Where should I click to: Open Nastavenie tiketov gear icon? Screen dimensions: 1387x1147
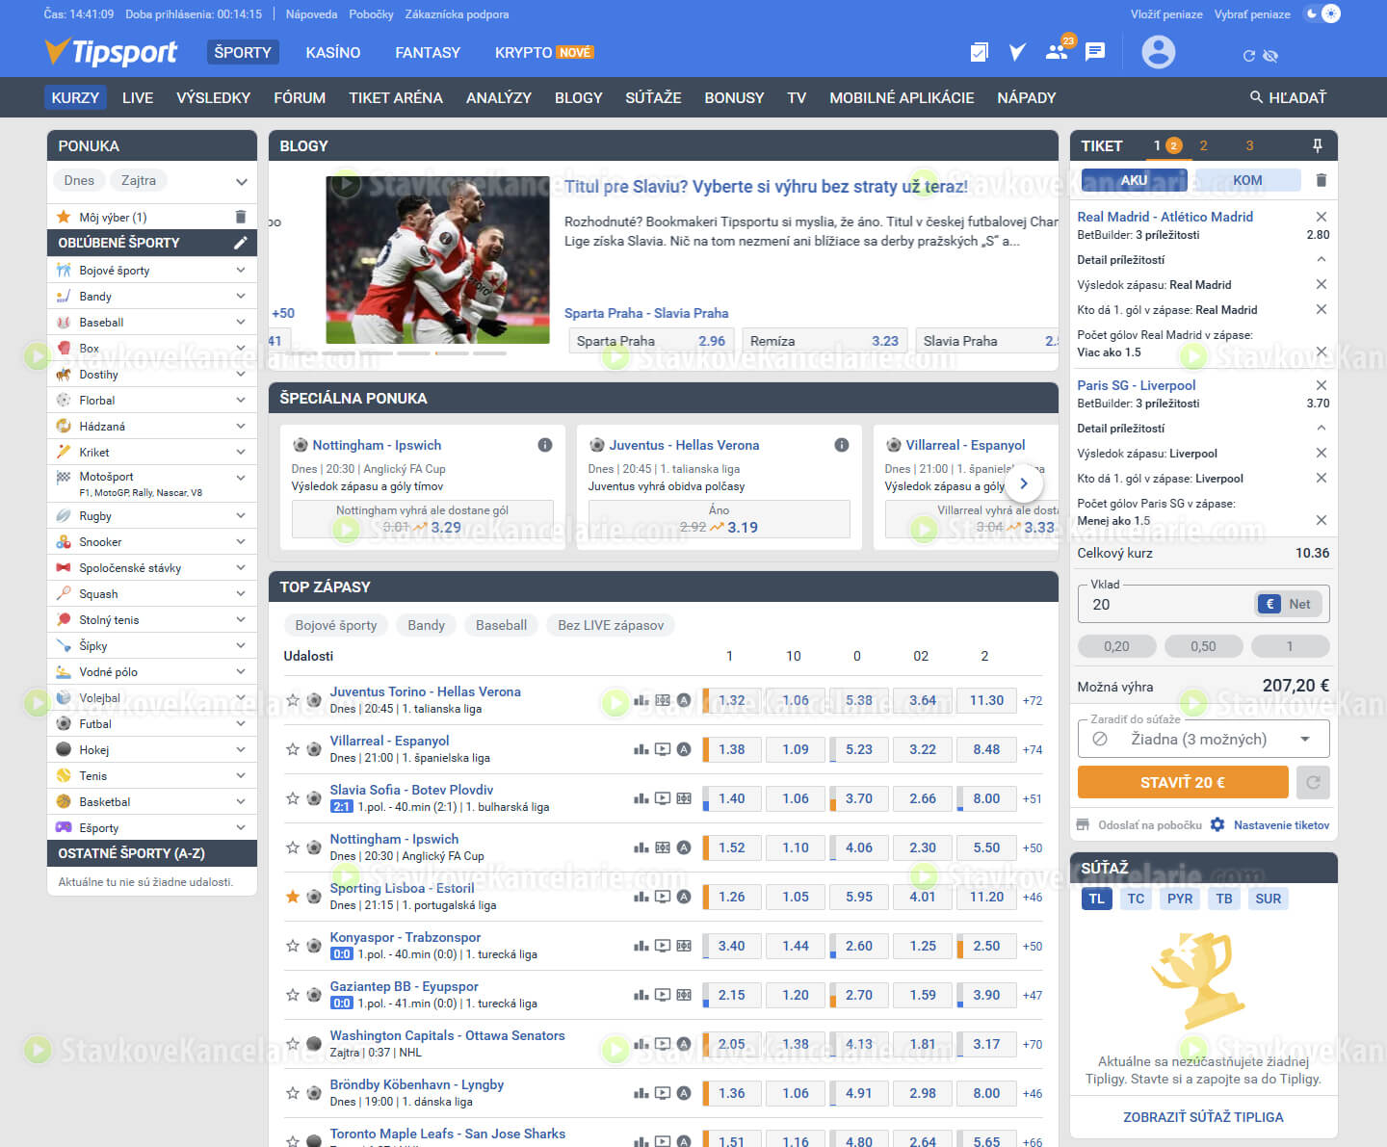coord(1217,824)
